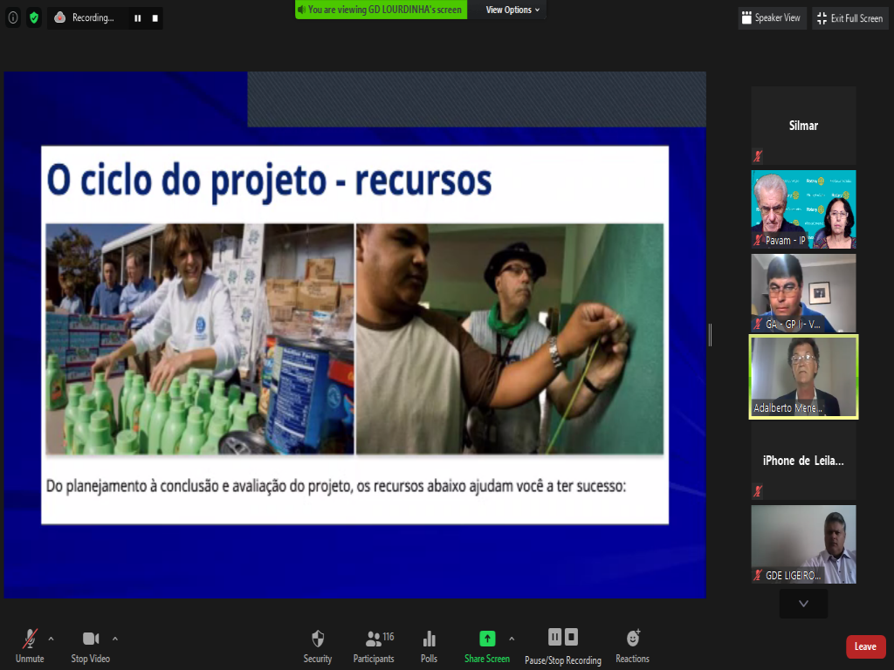Viewport: 894px width, 670px height.
Task: Open the Reactions menu
Action: [632, 646]
